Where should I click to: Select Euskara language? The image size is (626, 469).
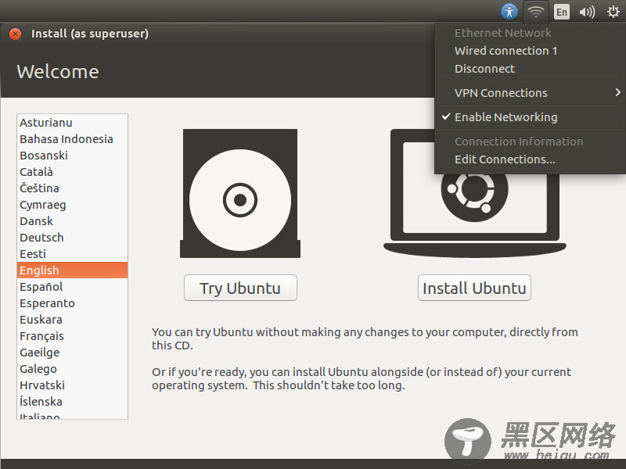click(72, 320)
